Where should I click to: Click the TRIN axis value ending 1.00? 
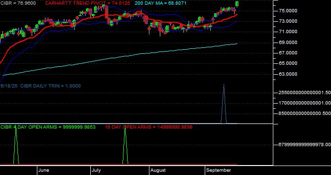coord(305,103)
